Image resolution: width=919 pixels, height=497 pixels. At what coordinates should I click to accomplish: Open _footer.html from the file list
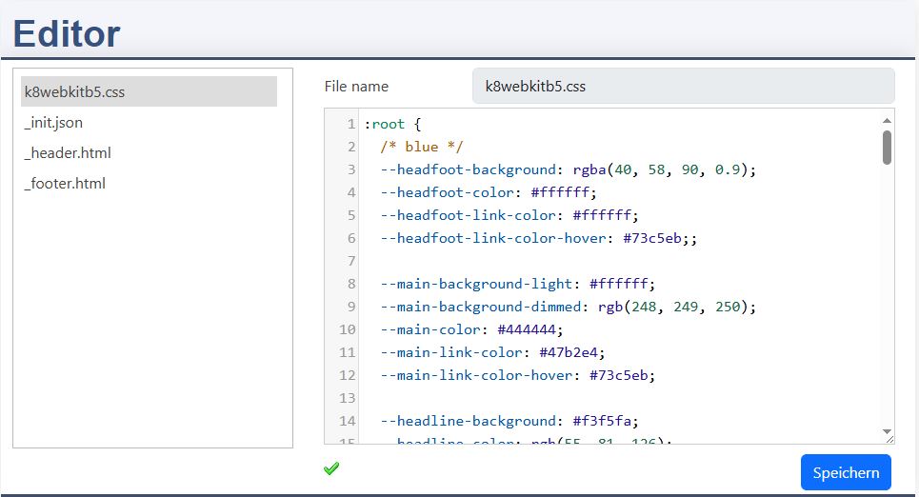tap(149, 184)
